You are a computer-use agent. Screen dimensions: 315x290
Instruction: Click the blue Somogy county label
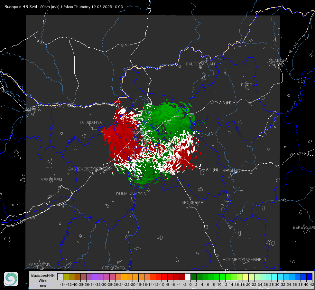tap(64, 238)
